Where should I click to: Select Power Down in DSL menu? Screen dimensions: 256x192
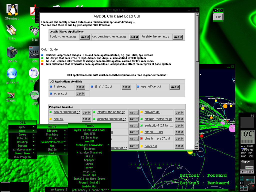pos(22,153)
